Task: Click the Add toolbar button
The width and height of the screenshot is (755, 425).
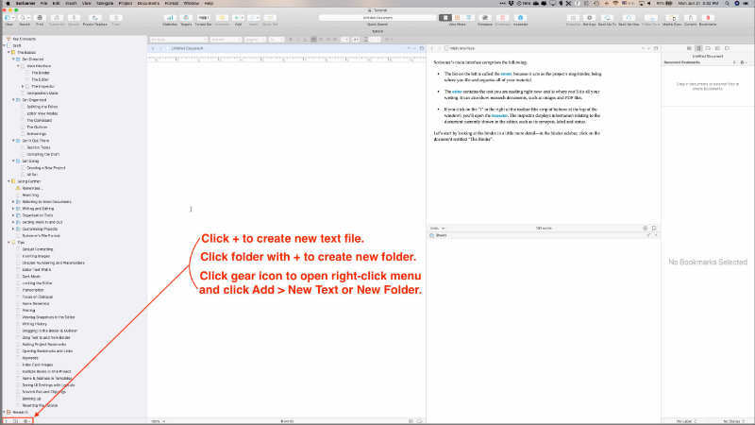Action: (x=238, y=19)
